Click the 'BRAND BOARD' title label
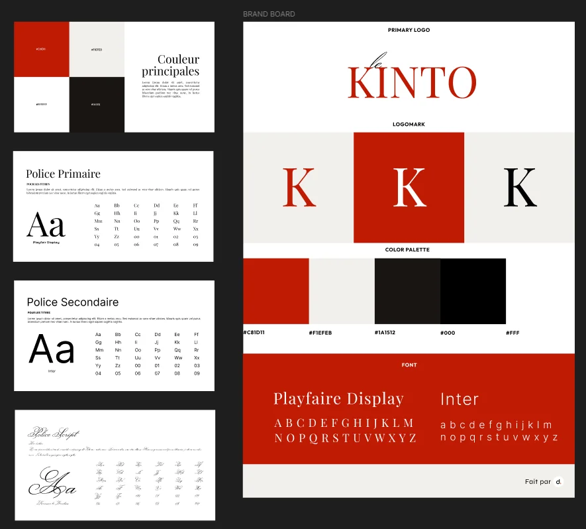 (x=269, y=13)
